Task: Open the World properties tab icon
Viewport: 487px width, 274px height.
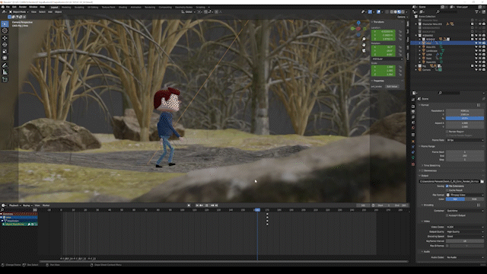Action: [413, 128]
